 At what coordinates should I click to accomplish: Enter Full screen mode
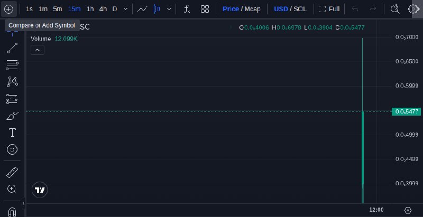(x=329, y=9)
